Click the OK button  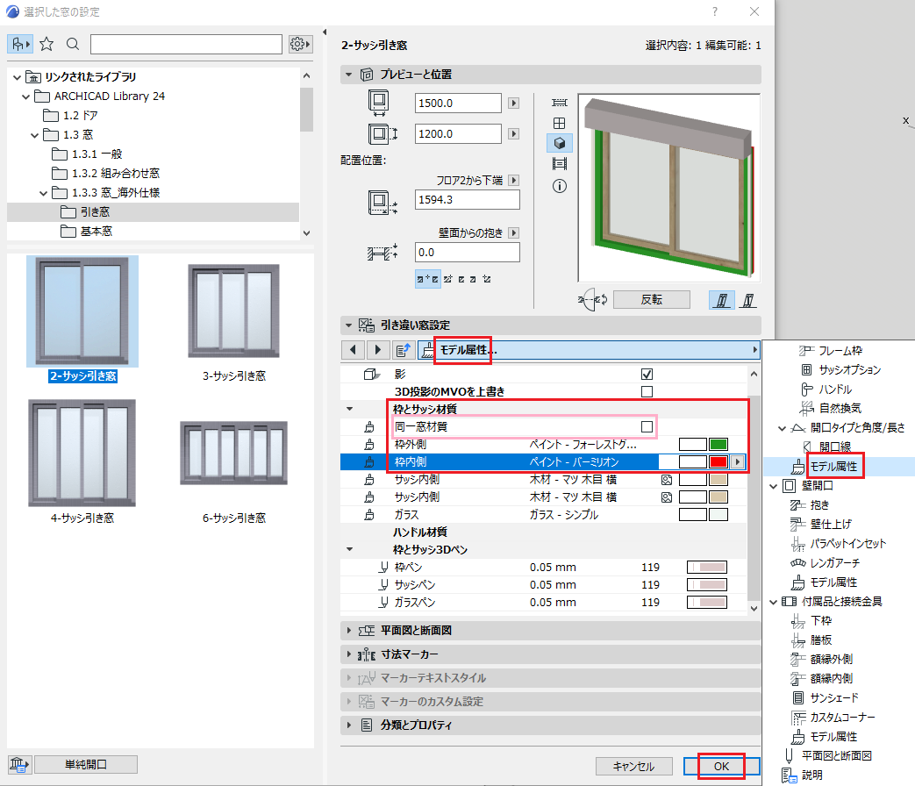coord(721,766)
